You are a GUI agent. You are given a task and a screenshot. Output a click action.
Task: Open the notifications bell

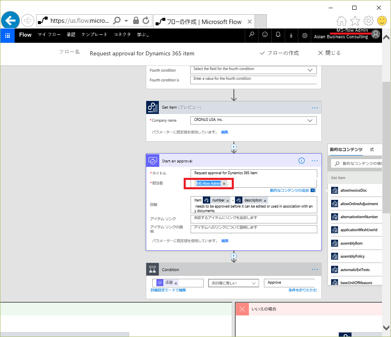(x=278, y=35)
